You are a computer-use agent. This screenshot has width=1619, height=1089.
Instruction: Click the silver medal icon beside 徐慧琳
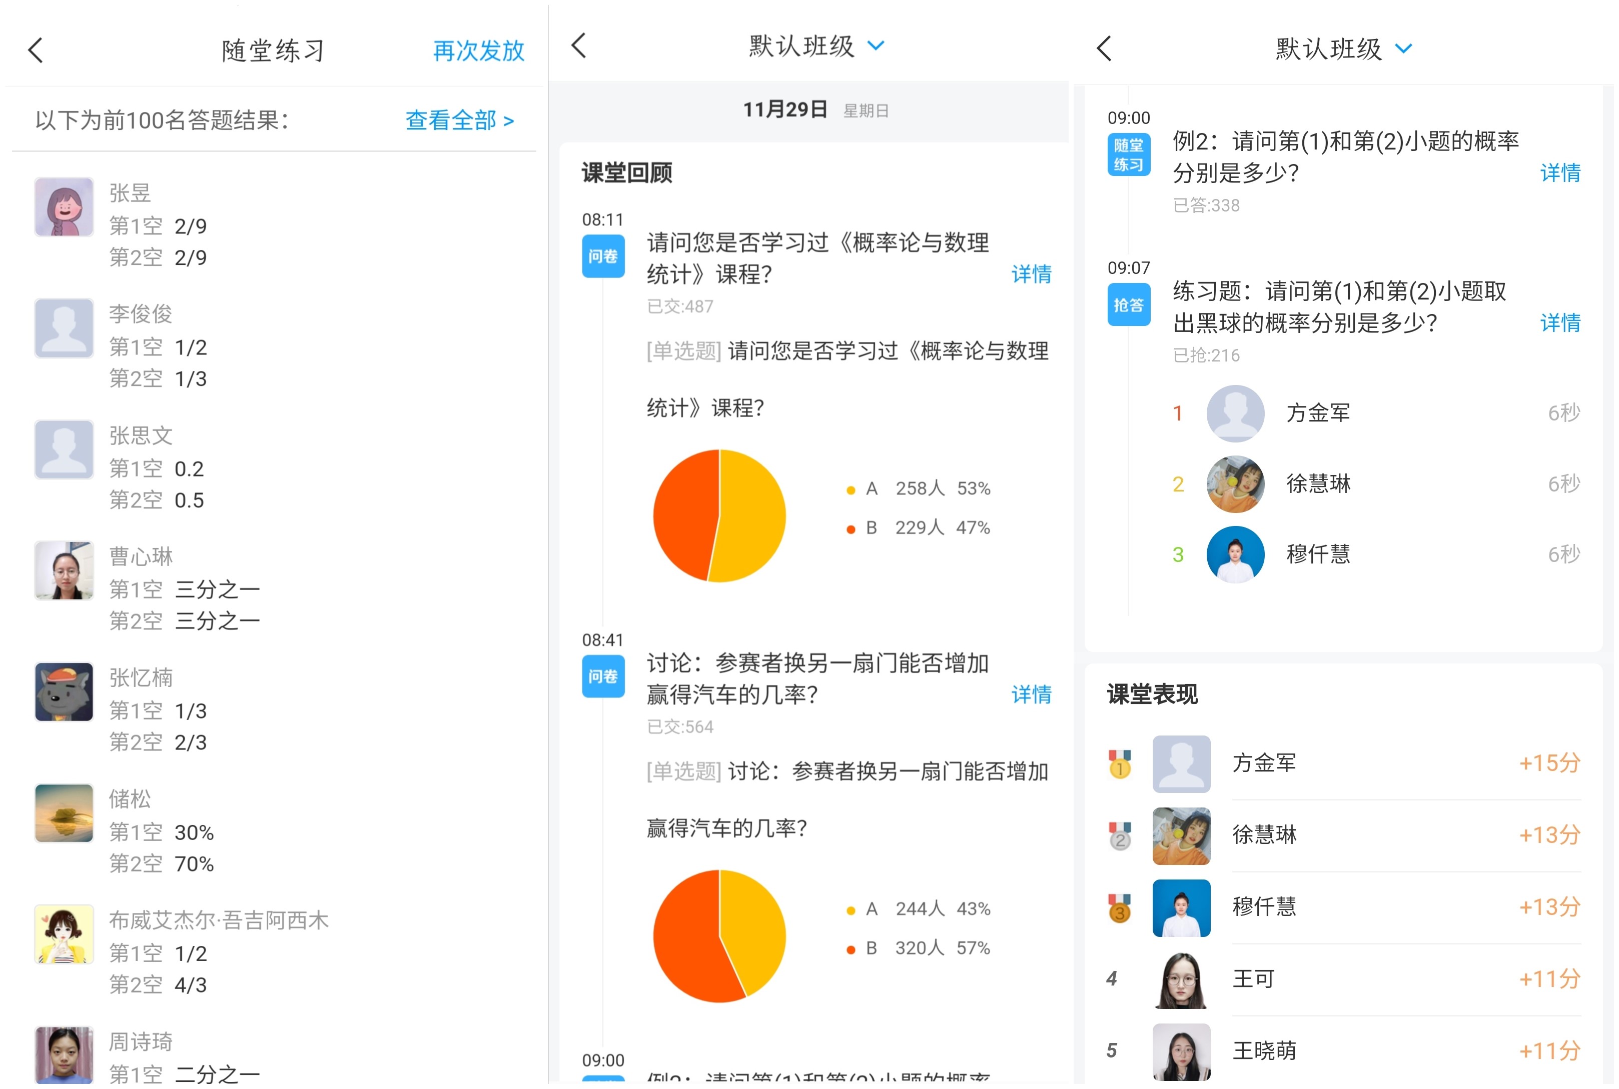coord(1120,836)
